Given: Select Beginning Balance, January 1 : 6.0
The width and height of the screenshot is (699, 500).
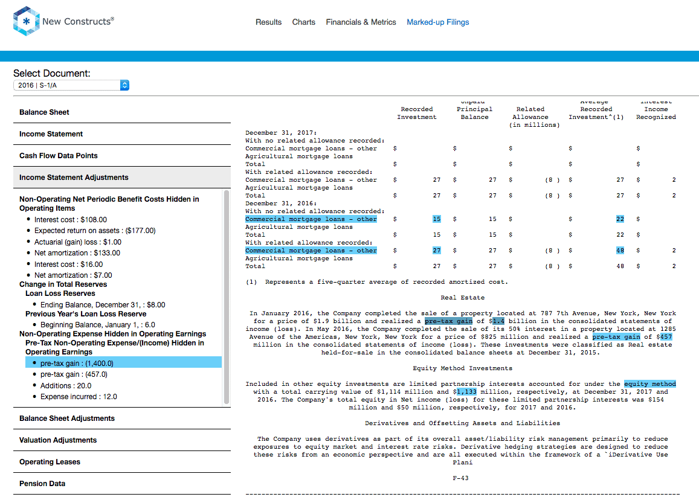Looking at the screenshot, I should [98, 325].
